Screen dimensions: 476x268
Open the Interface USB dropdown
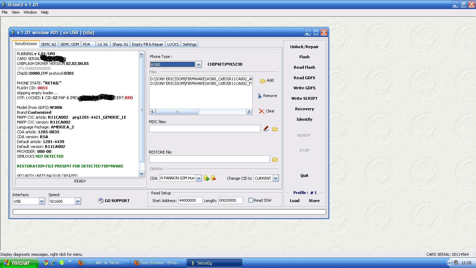(x=42, y=201)
